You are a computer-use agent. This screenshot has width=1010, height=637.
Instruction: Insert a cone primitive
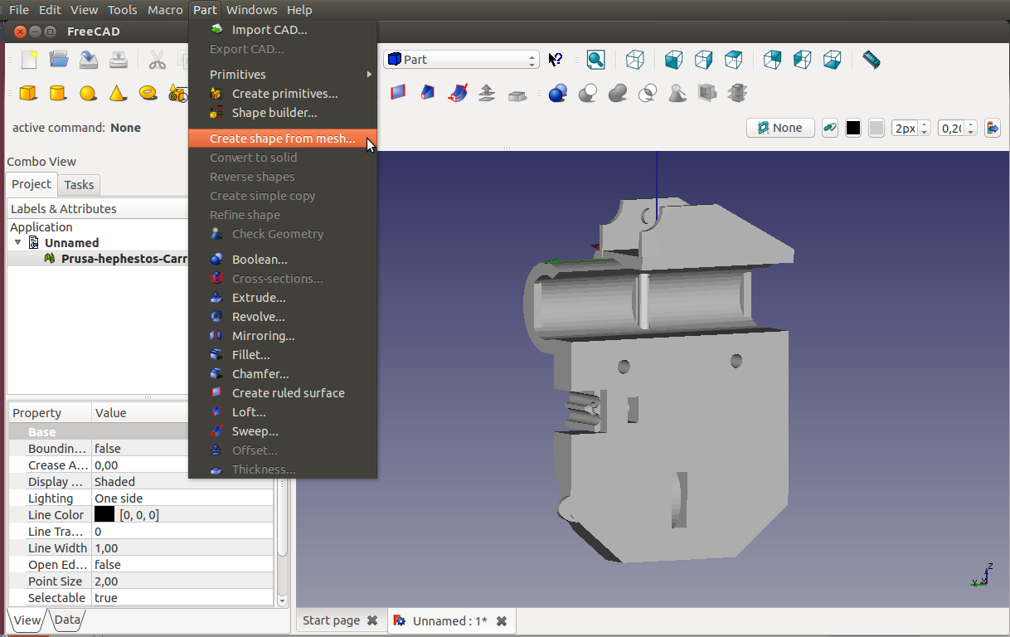click(x=118, y=93)
